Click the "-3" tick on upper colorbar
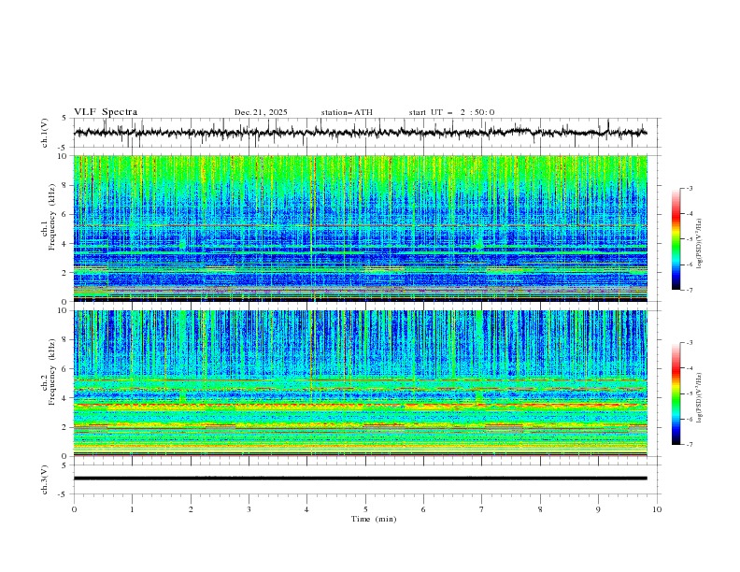 pos(690,188)
